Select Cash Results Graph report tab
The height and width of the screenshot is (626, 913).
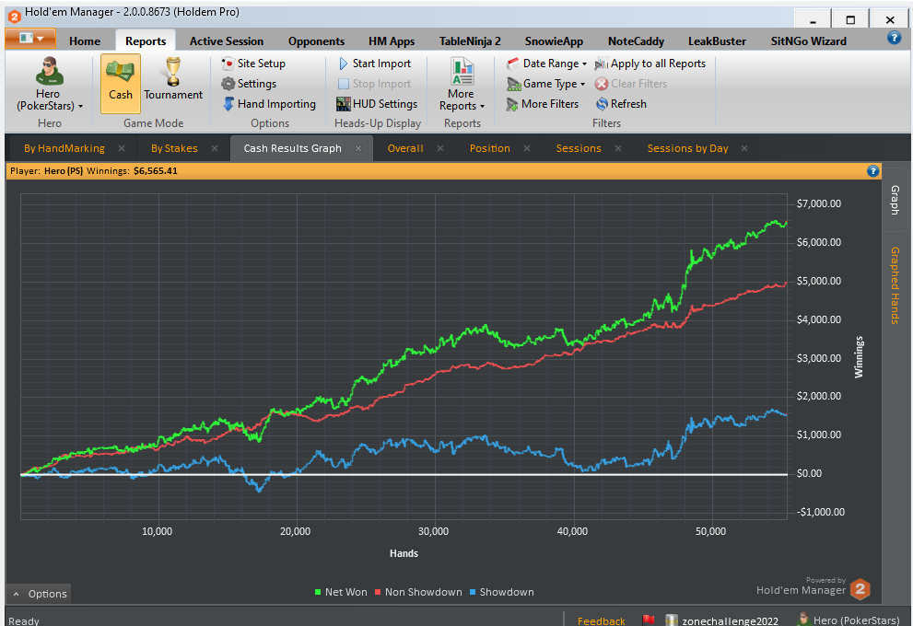click(292, 148)
